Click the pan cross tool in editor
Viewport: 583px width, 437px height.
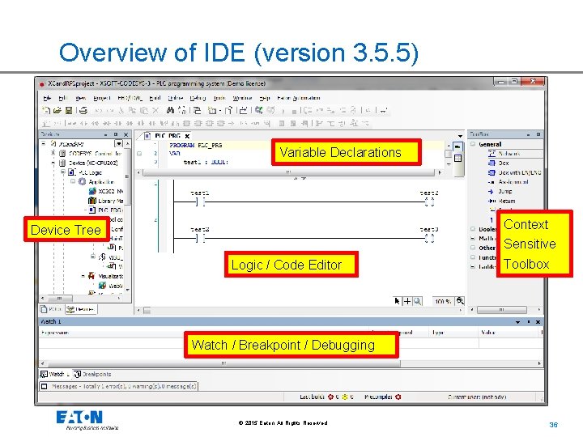click(407, 301)
